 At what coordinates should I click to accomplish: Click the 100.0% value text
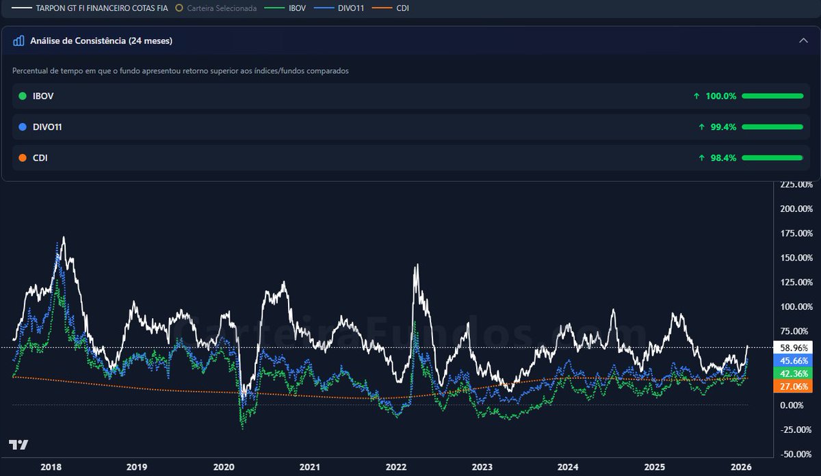pyautogui.click(x=720, y=96)
